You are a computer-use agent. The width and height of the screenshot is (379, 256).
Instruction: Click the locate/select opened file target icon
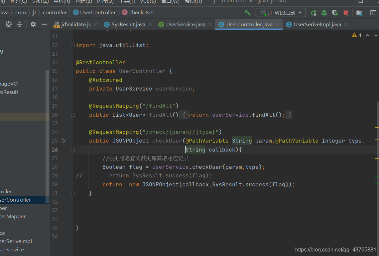pyautogui.click(x=8, y=24)
